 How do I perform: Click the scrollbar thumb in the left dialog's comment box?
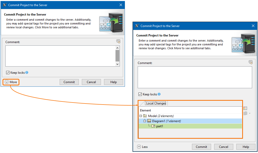coord(117,56)
